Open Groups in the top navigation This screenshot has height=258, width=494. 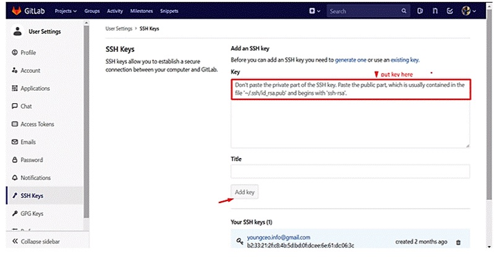pyautogui.click(x=92, y=11)
